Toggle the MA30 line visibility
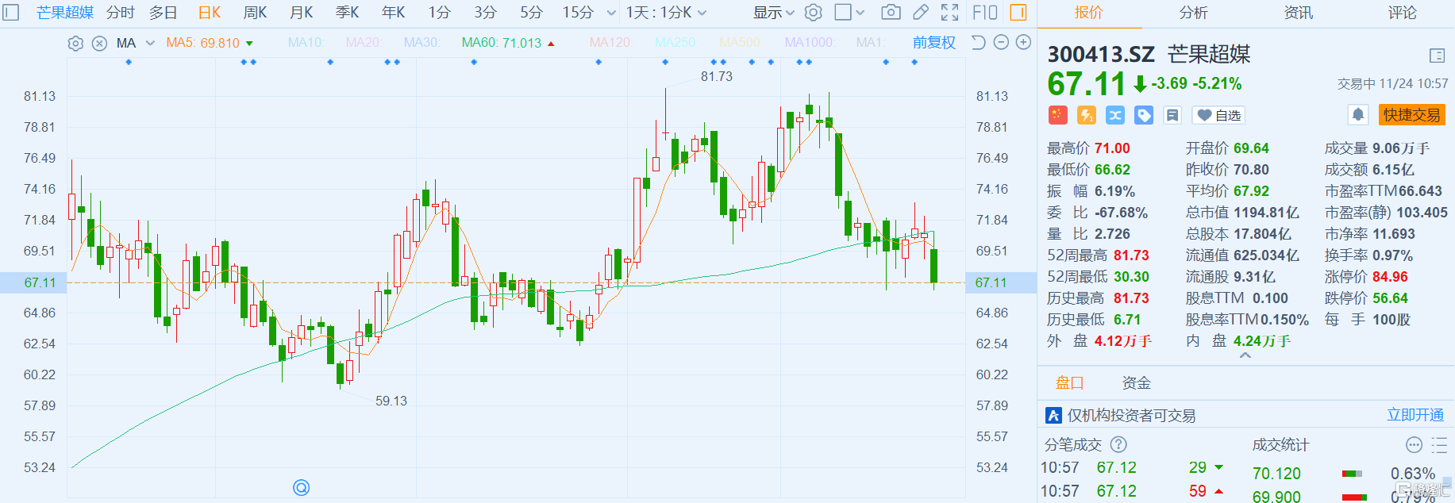1455x503 pixels. pos(422,43)
